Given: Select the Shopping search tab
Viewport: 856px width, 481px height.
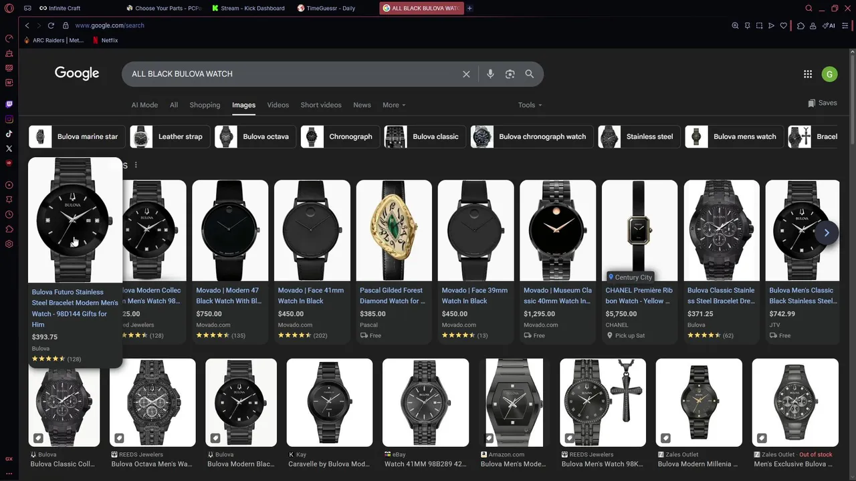Looking at the screenshot, I should (x=205, y=105).
